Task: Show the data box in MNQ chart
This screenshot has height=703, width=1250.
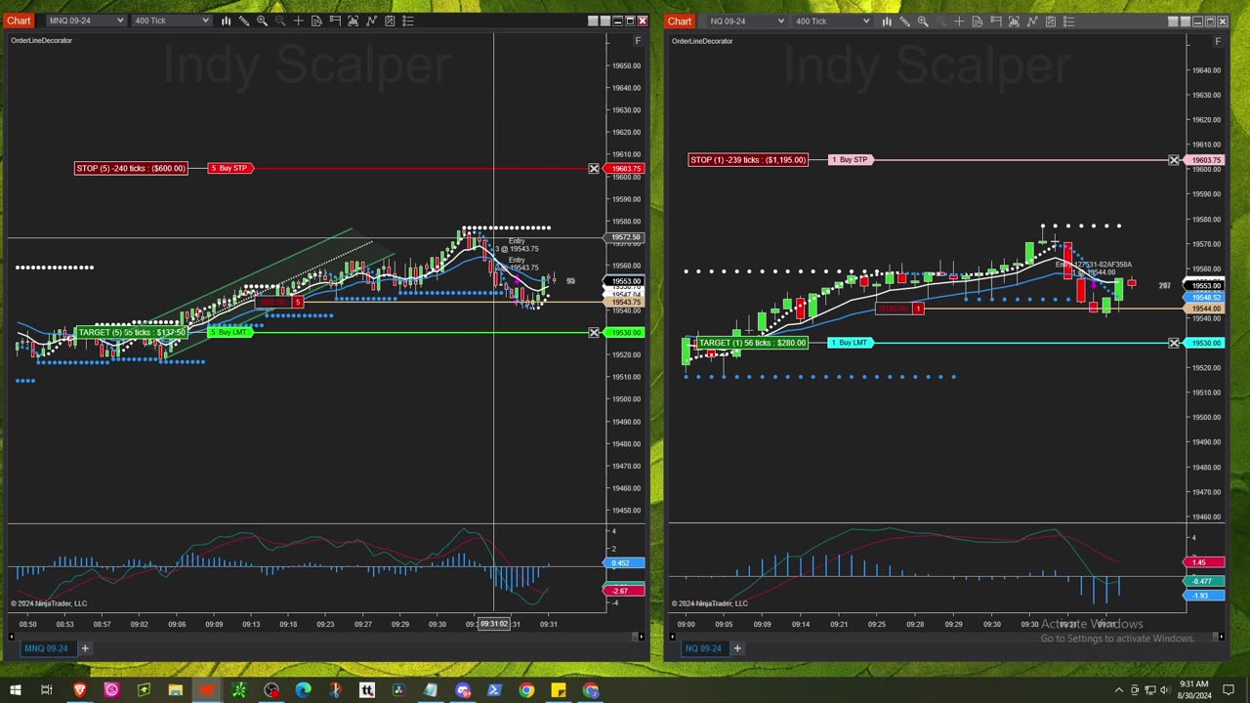Action: point(316,21)
